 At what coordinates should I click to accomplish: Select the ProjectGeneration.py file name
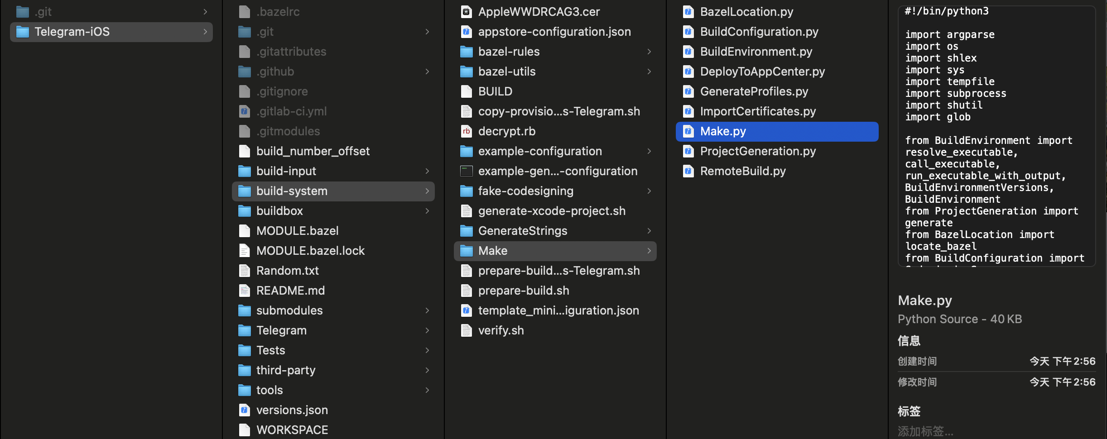click(x=758, y=151)
